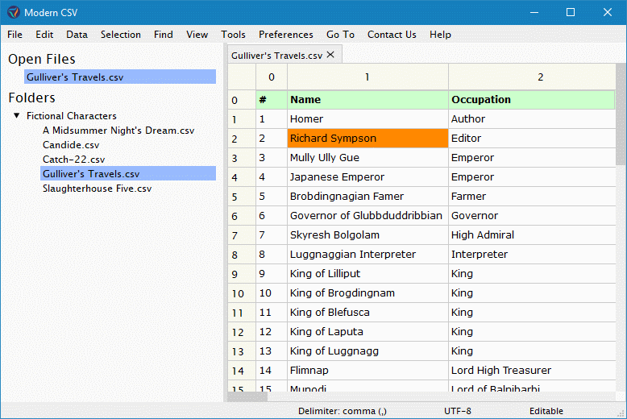Select the Japanese Emperor cell
Screen dimensions: 627x419
(x=367, y=176)
